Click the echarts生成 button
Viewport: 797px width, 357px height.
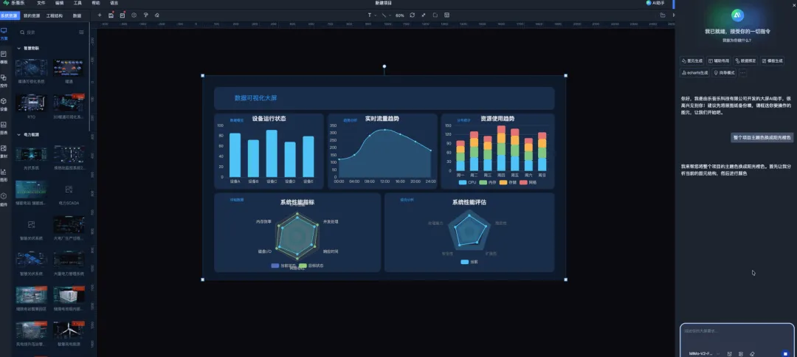point(694,72)
